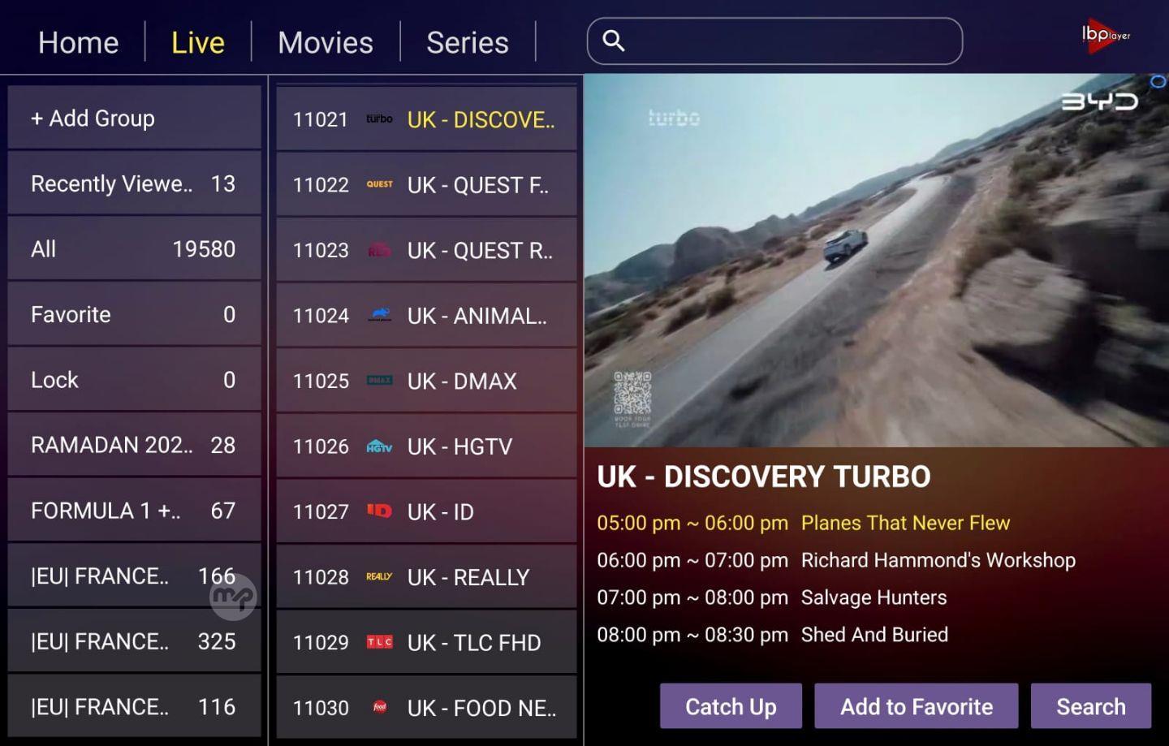This screenshot has height=746, width=1169.
Task: Open the Movies tab
Action: tap(326, 42)
